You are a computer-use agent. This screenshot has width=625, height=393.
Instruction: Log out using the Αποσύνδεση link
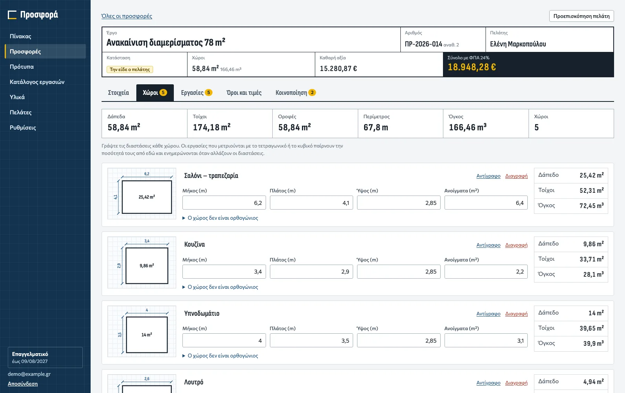23,384
